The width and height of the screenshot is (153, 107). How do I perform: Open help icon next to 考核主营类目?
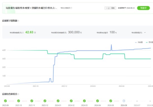[x=71, y=8]
